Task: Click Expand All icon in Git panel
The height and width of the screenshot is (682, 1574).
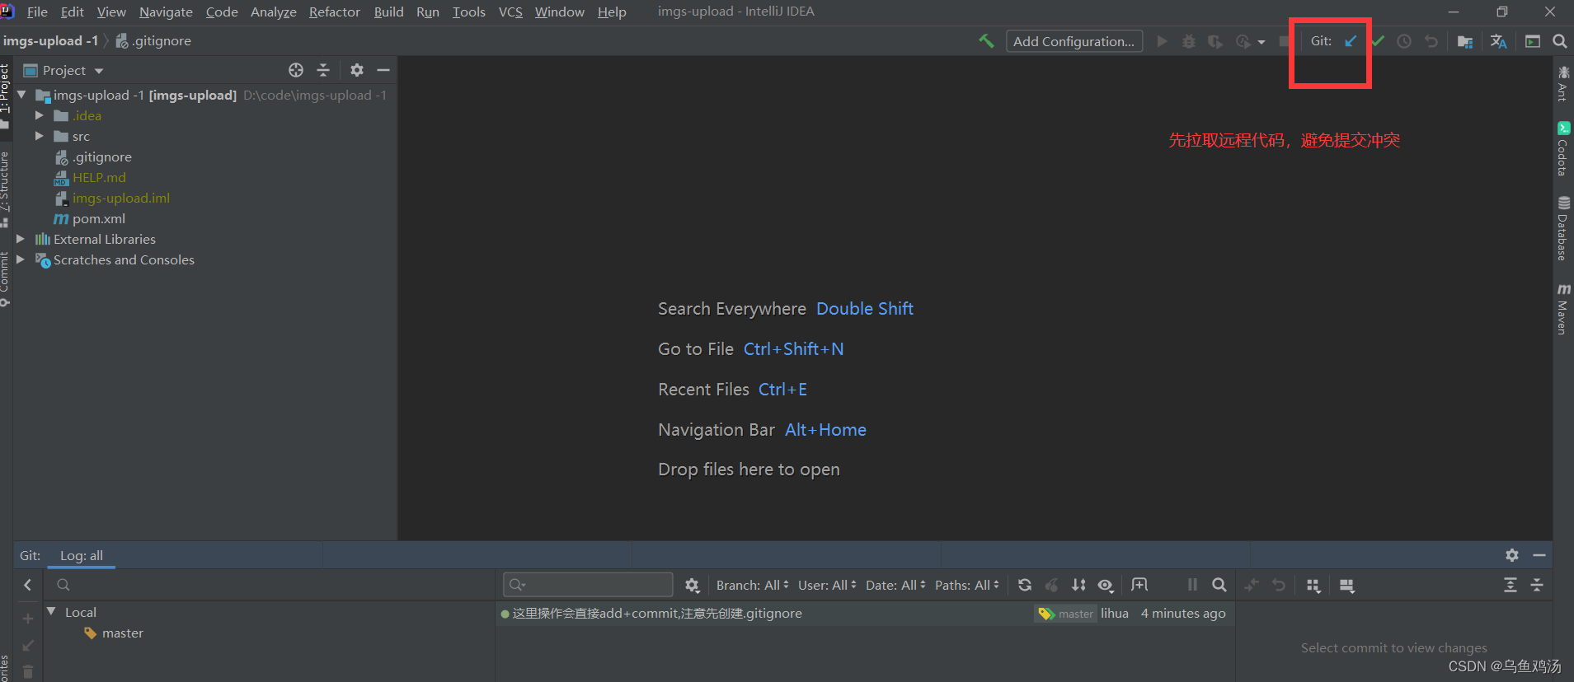Action: pos(1511,585)
